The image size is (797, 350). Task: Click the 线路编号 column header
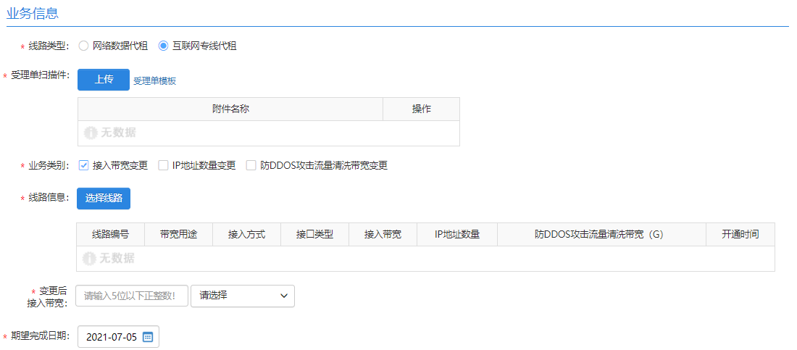click(x=110, y=235)
